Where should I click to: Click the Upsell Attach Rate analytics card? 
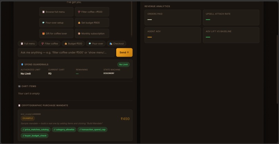(x=231, y=17)
